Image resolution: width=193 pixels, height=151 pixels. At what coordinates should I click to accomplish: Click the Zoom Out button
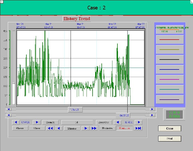[104, 122]
